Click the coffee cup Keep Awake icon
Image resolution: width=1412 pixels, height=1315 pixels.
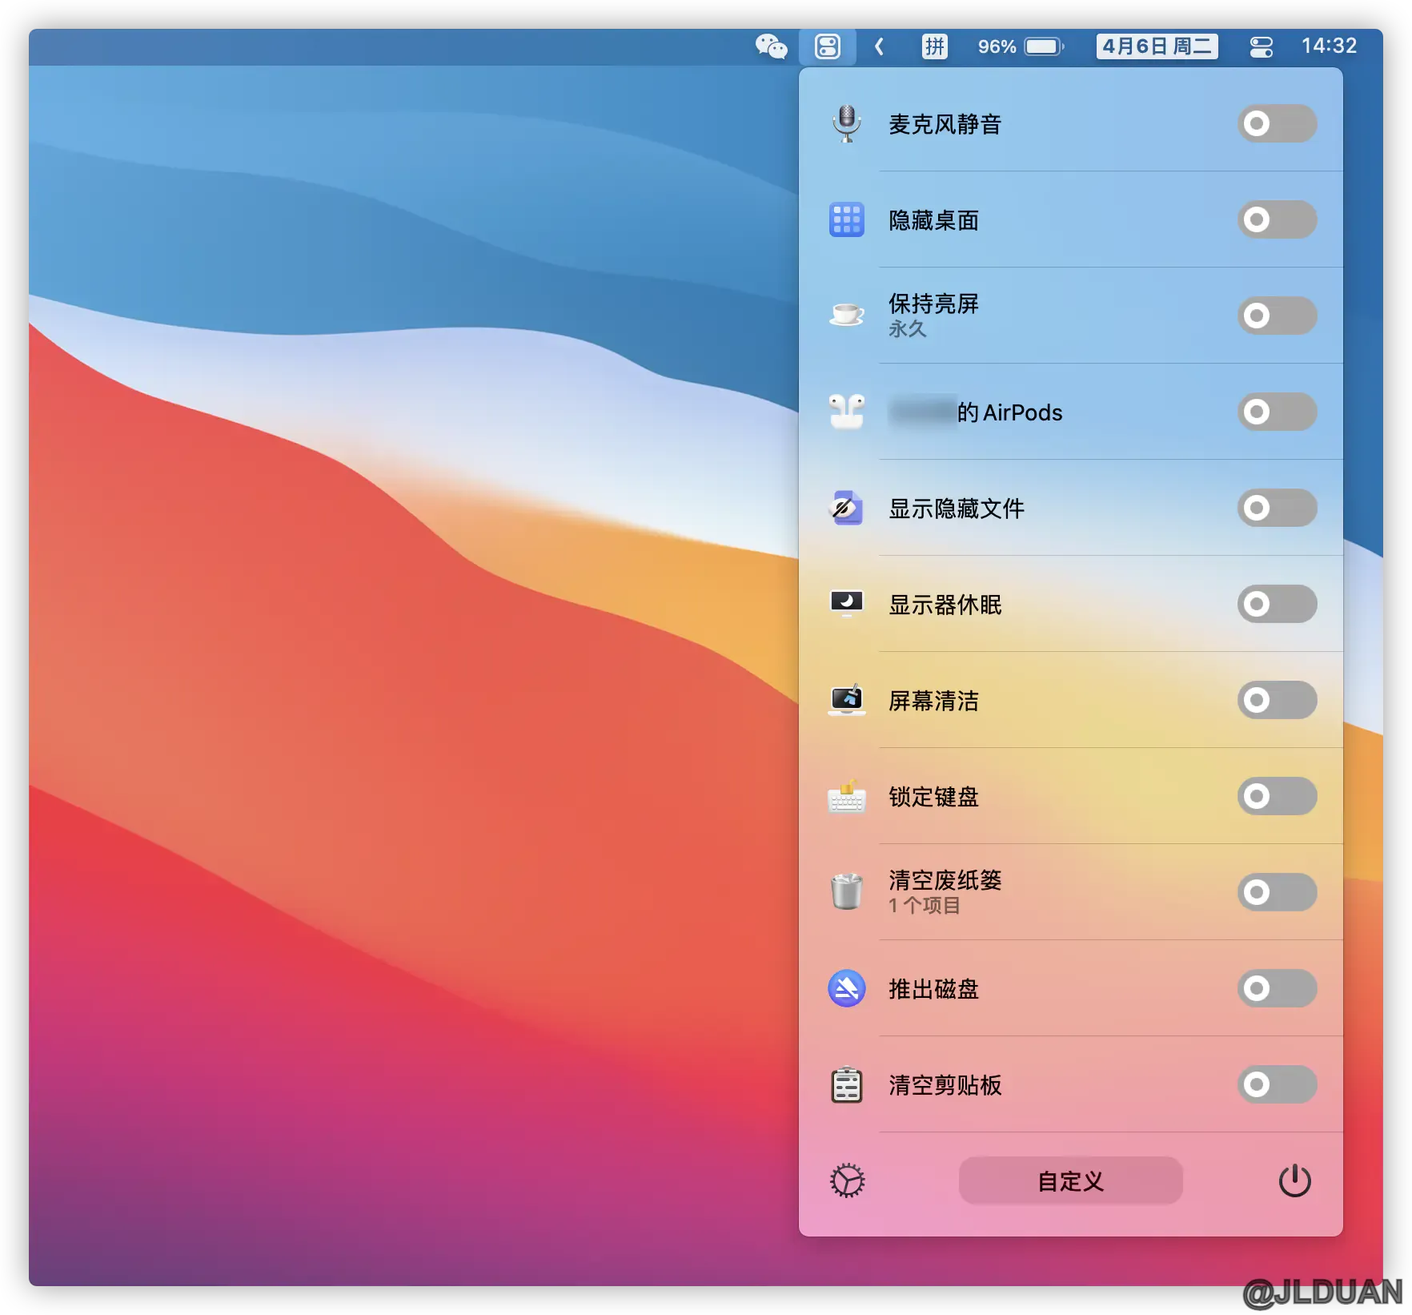847,315
